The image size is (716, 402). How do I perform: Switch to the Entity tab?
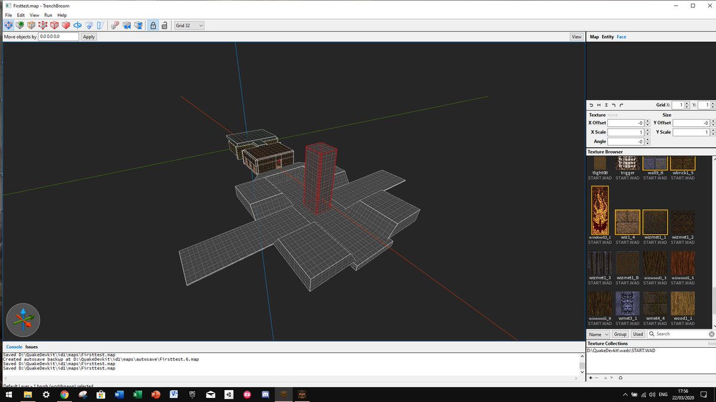608,36
